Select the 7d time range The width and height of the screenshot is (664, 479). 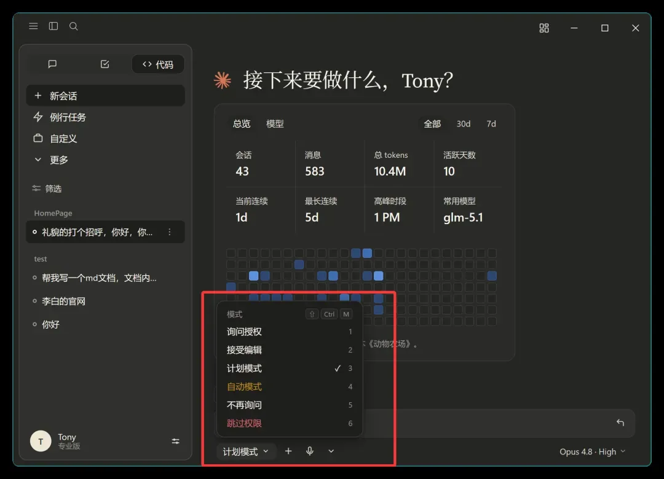click(491, 123)
